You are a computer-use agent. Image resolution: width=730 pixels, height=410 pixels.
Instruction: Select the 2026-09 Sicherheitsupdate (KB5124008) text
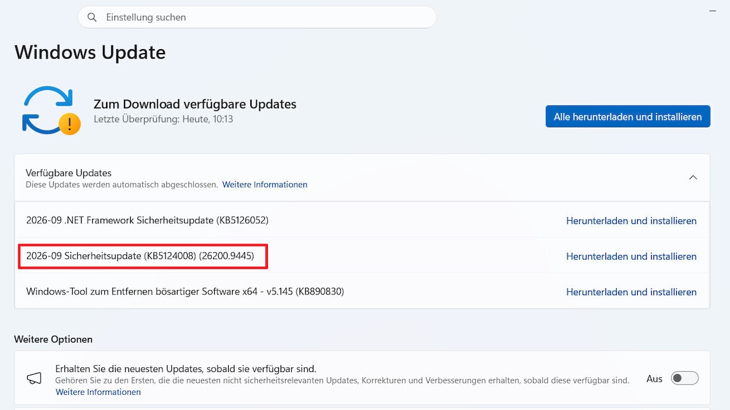(140, 256)
